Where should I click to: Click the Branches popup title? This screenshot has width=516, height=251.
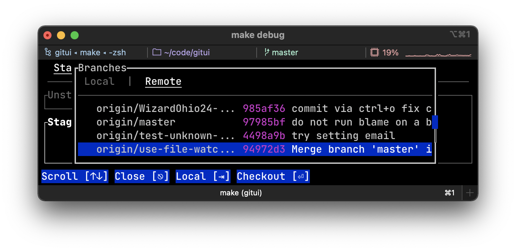click(x=102, y=68)
